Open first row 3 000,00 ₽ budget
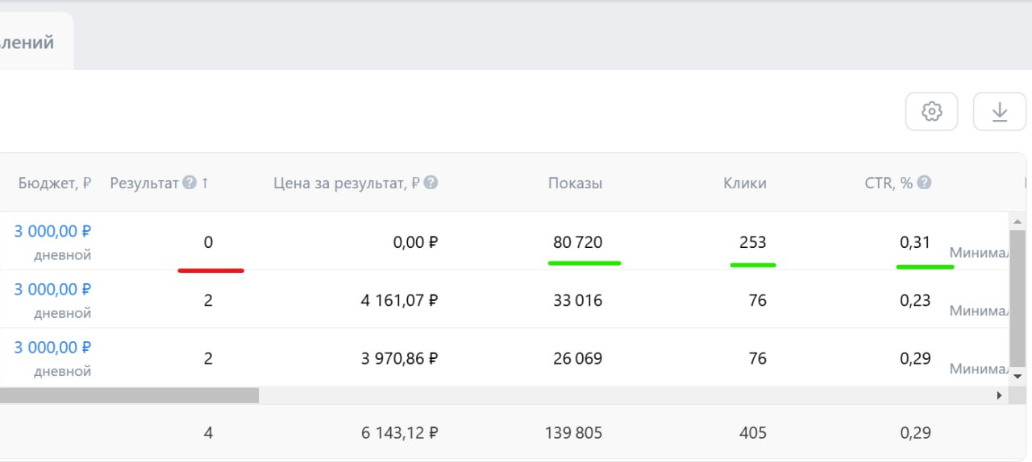 (x=52, y=232)
